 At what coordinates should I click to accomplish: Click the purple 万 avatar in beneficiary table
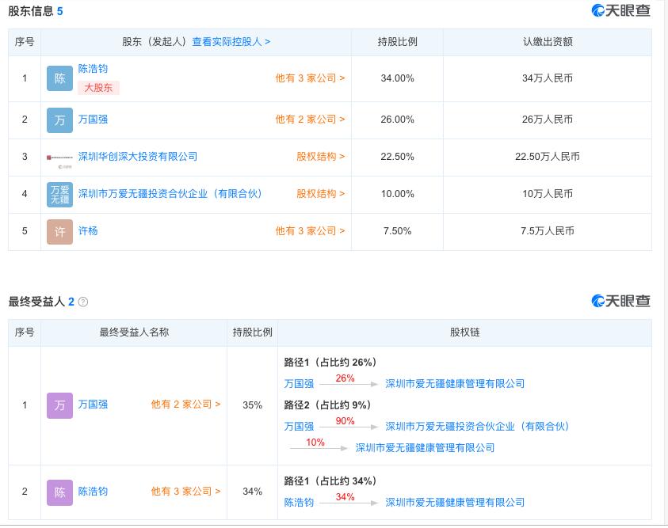pyautogui.click(x=59, y=405)
